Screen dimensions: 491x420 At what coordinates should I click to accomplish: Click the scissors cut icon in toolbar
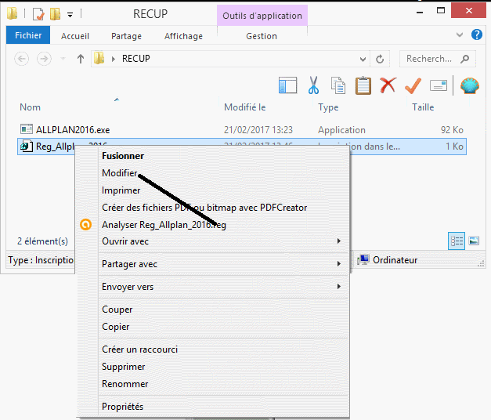point(313,85)
